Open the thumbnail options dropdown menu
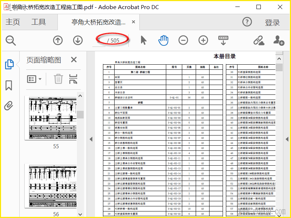The width and height of the screenshot is (291, 218). (34, 79)
